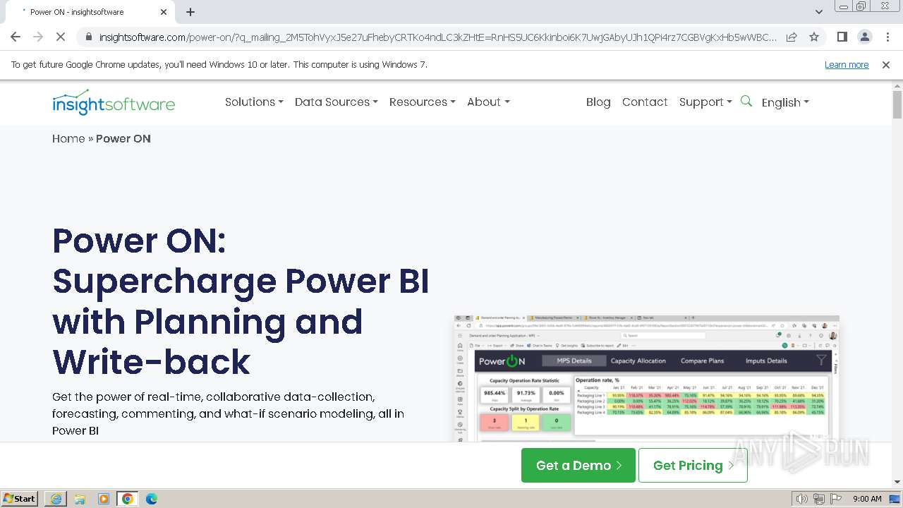Viewport: 903px width, 508px height.
Task: Expand the About menu
Action: (x=488, y=102)
